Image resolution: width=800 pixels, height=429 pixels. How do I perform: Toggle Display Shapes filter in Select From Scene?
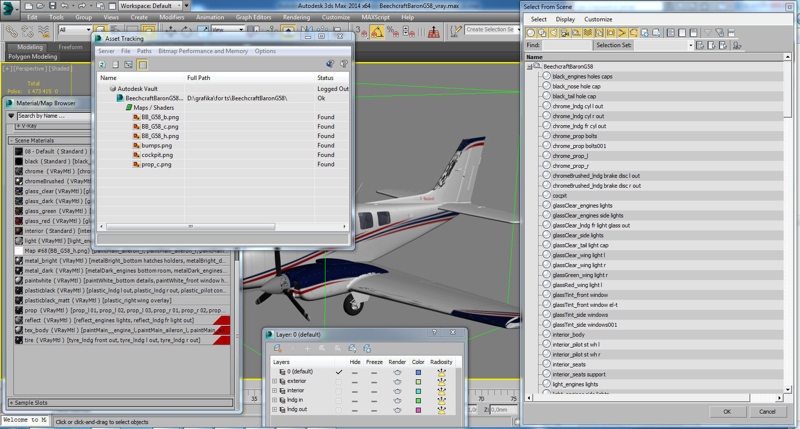(x=542, y=33)
